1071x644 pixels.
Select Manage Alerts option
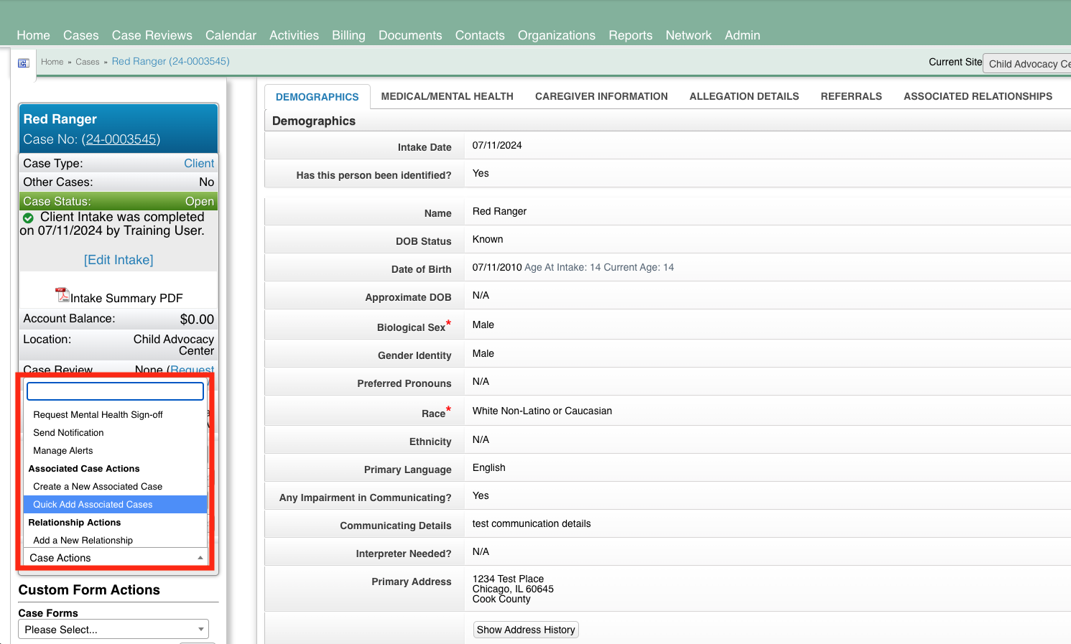(116, 451)
